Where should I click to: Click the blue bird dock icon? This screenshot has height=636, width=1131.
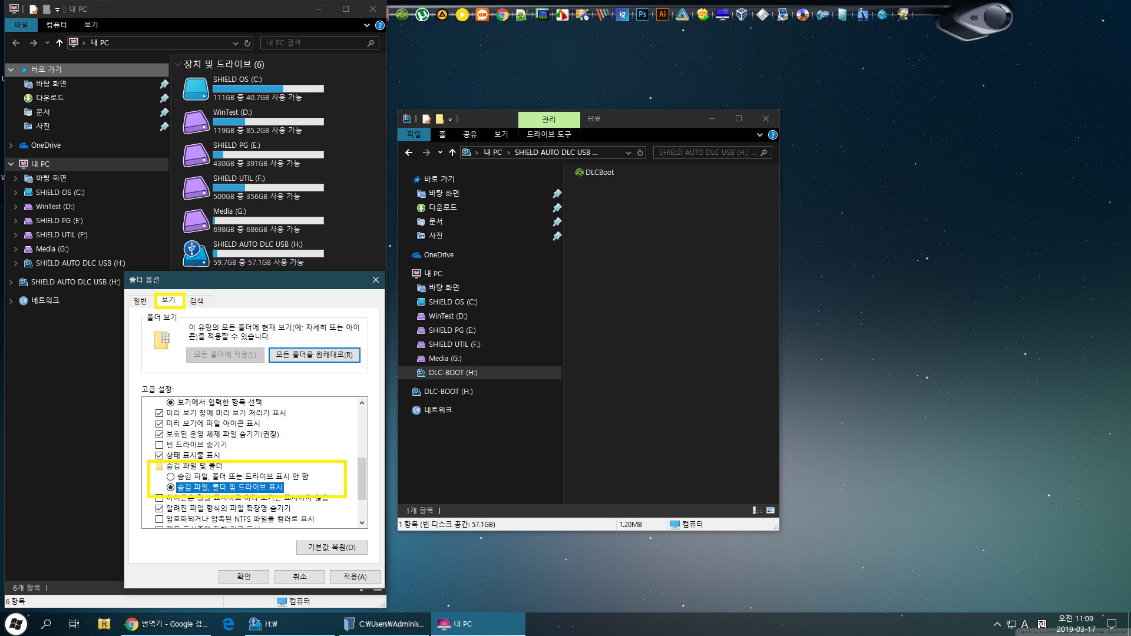(882, 15)
